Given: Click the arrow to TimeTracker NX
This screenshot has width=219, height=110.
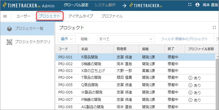Looking at the screenshot, I should point(124,5).
